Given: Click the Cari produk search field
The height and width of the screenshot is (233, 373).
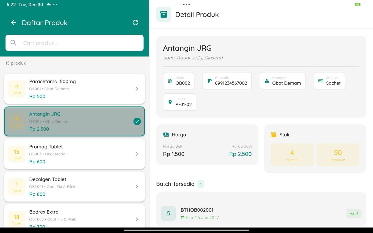Looking at the screenshot, I should pyautogui.click(x=74, y=43).
